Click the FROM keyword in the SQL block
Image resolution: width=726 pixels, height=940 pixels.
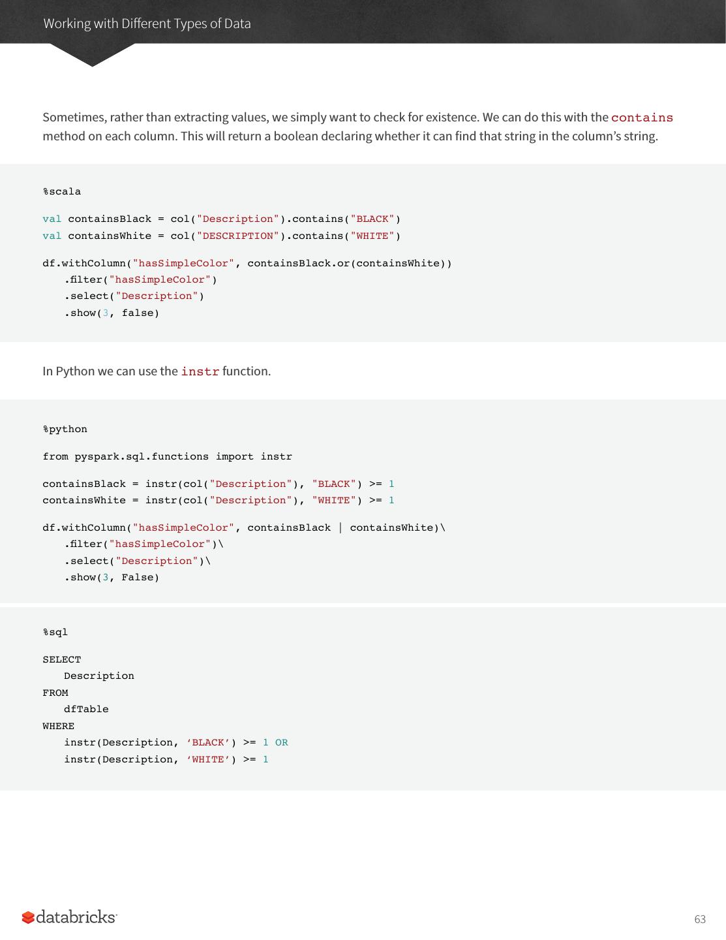click(55, 693)
